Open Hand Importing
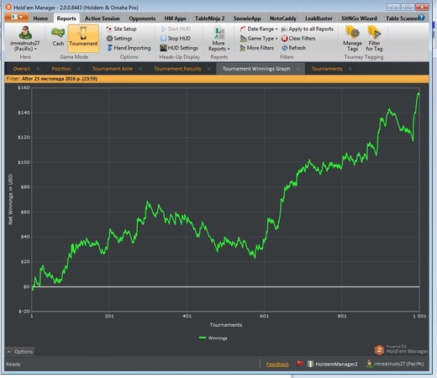This screenshot has width=437, height=378. [129, 48]
